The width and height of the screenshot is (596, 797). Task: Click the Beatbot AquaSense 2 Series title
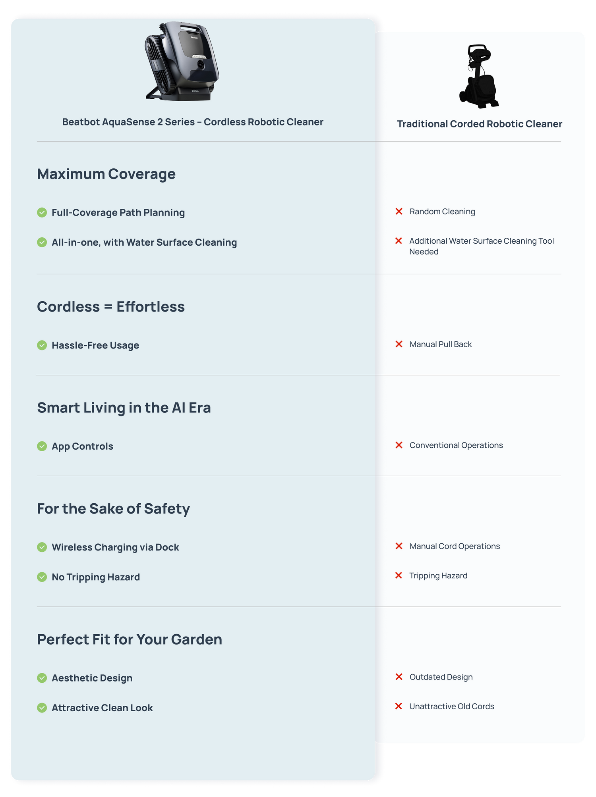tap(193, 122)
